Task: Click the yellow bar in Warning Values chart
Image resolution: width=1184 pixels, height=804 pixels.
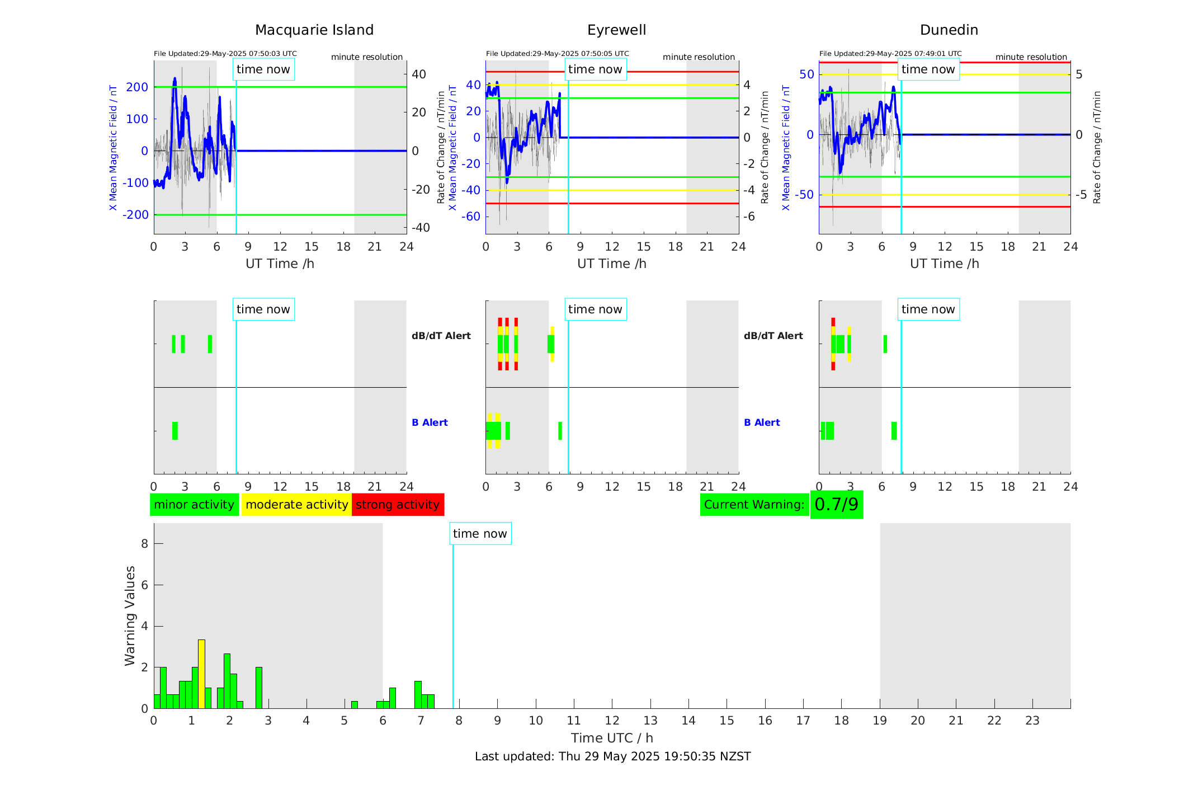Action: 201,674
